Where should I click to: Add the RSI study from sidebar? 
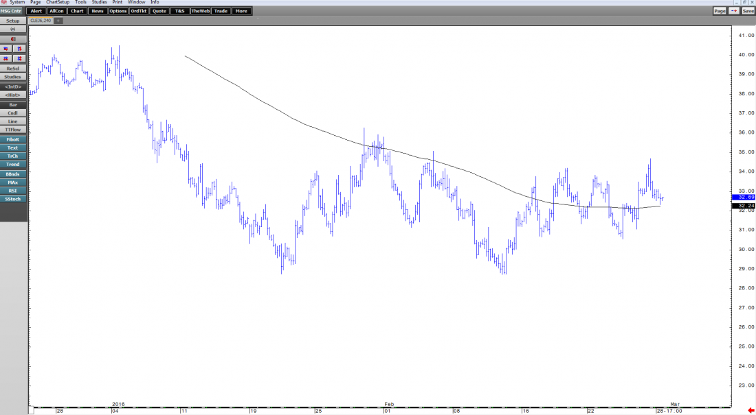[13, 191]
